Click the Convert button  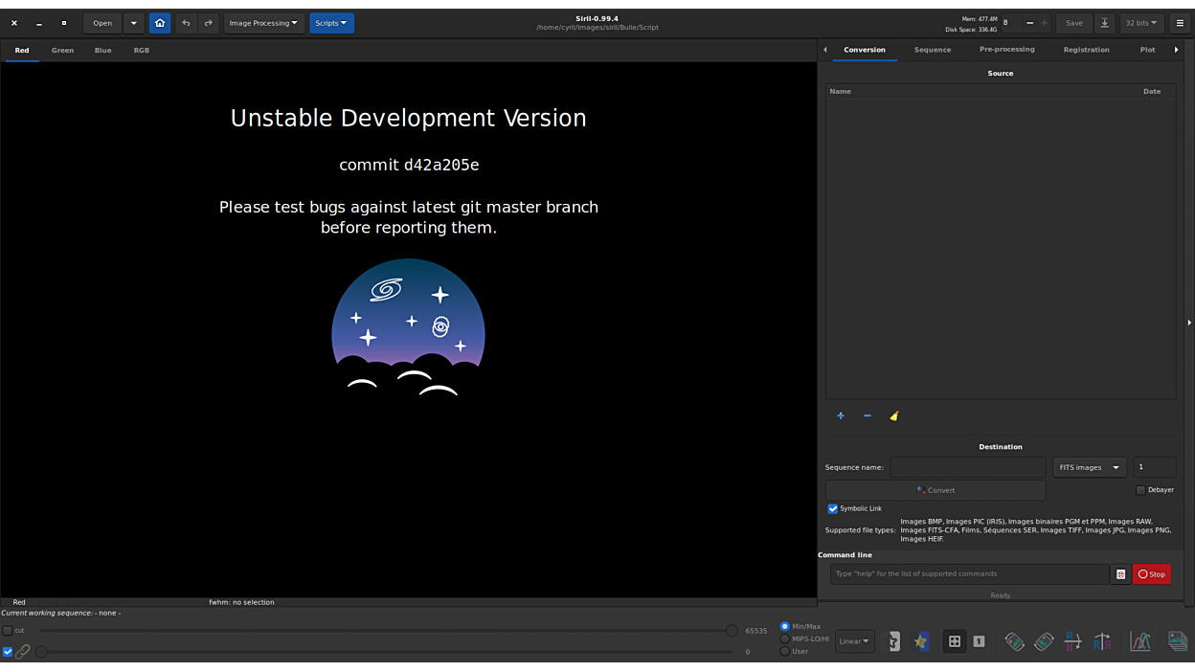[x=936, y=490]
